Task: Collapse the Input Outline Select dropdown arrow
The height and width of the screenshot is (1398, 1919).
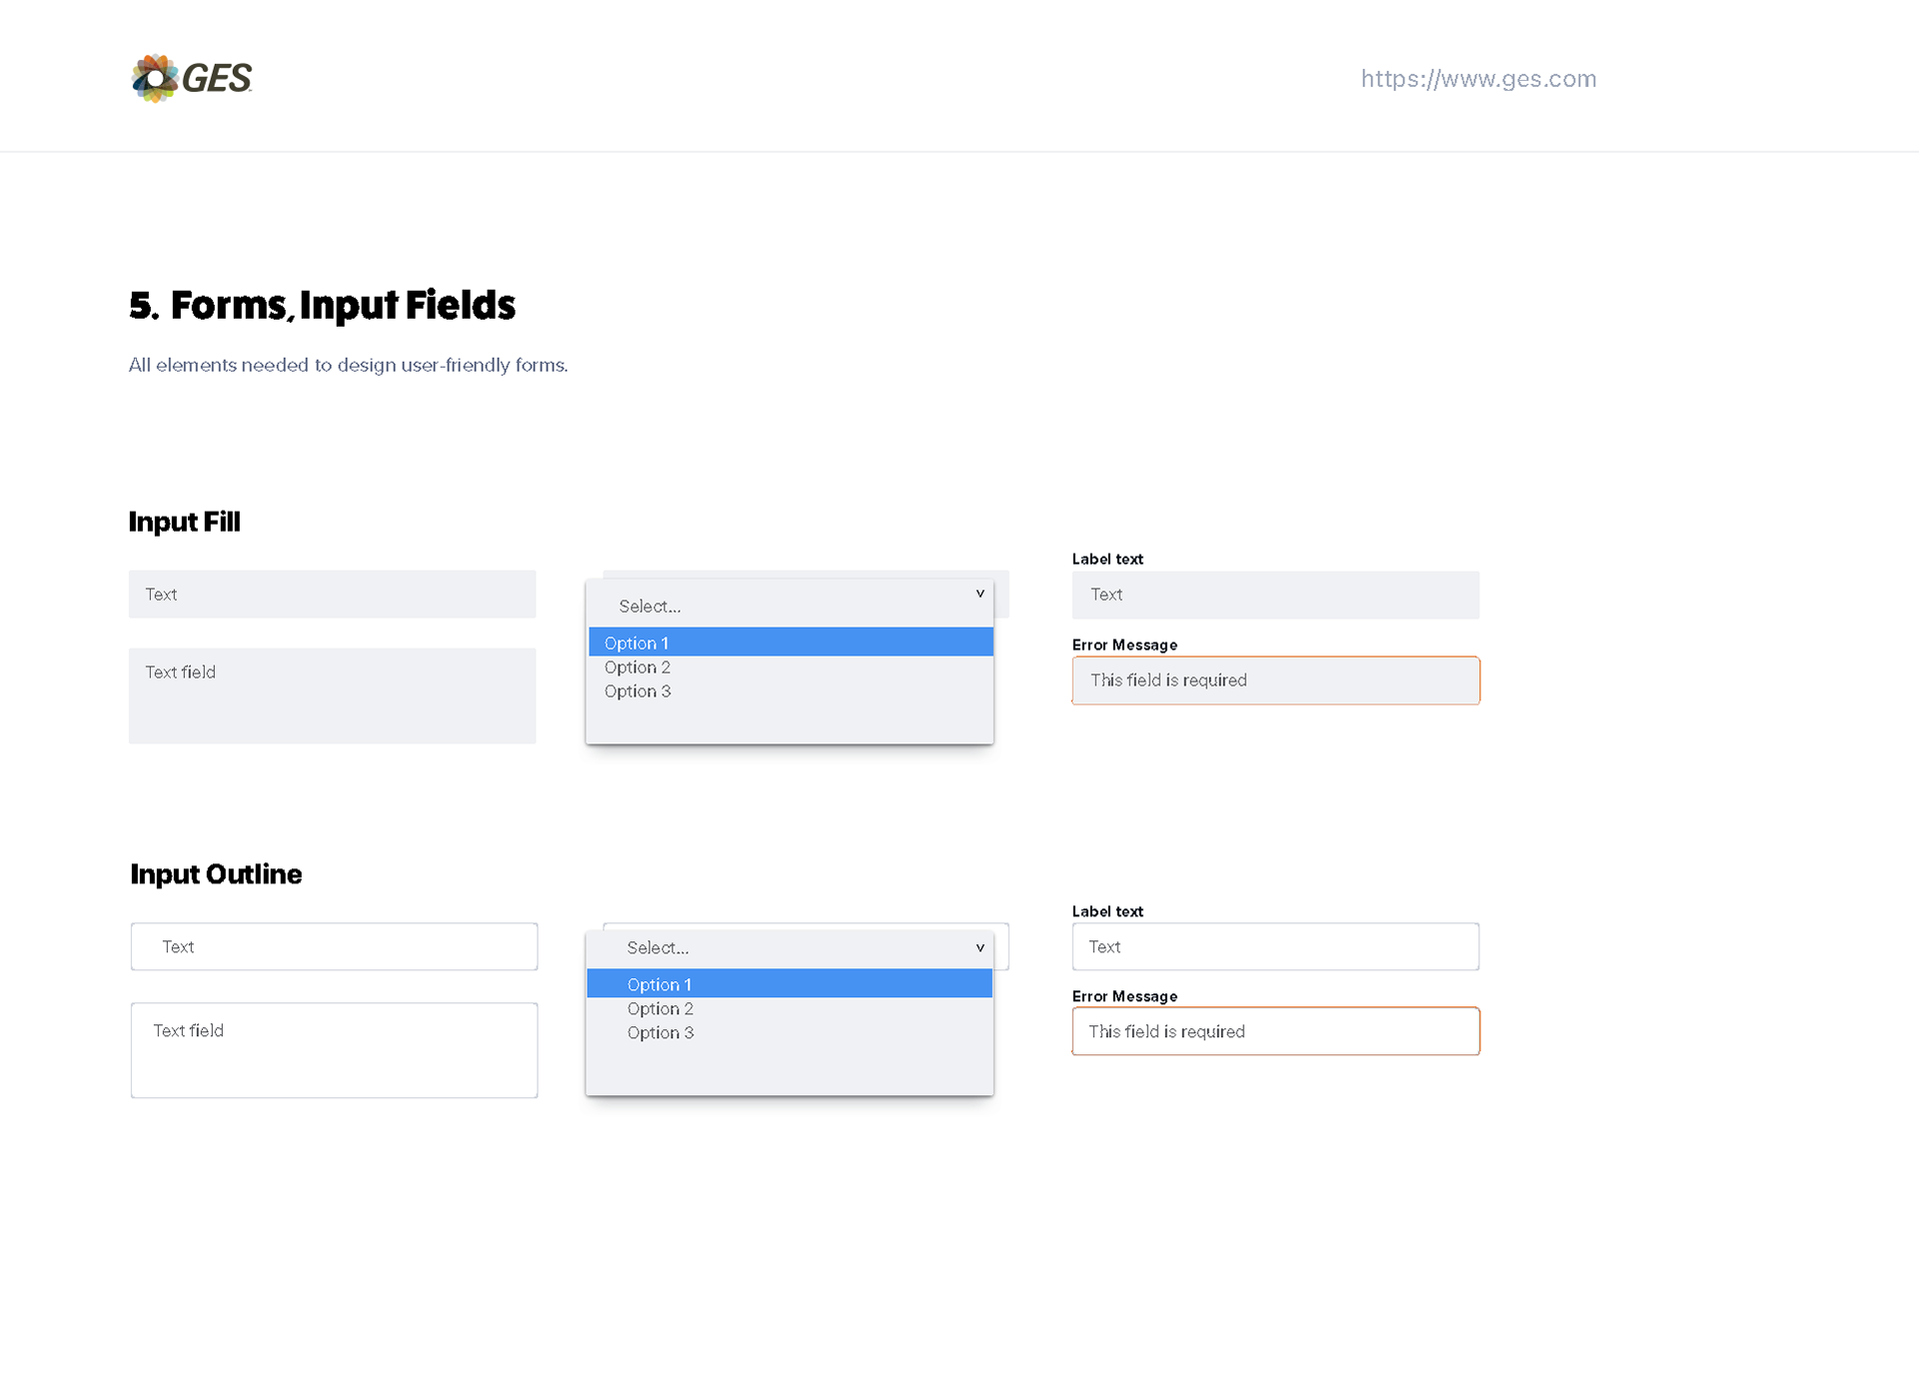Action: pos(979,947)
